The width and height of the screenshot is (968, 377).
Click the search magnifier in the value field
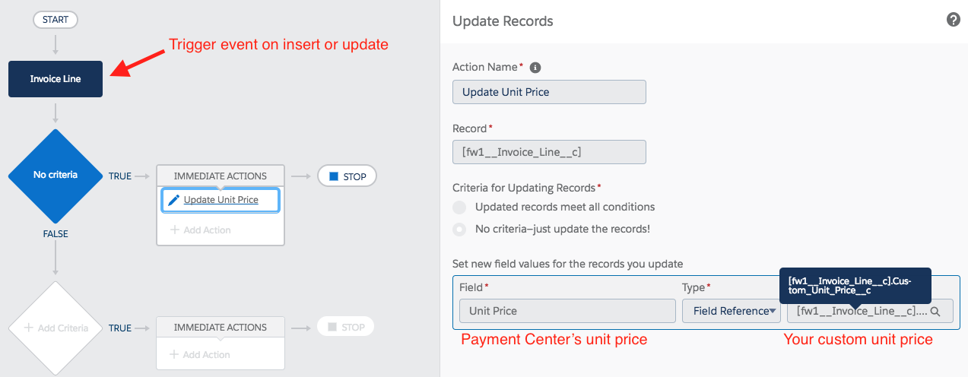pyautogui.click(x=935, y=311)
